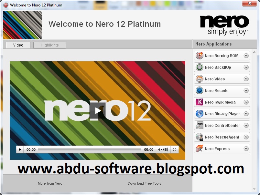Launch Nero Recode via its label
The height and width of the screenshot is (195, 260).
tap(216, 90)
